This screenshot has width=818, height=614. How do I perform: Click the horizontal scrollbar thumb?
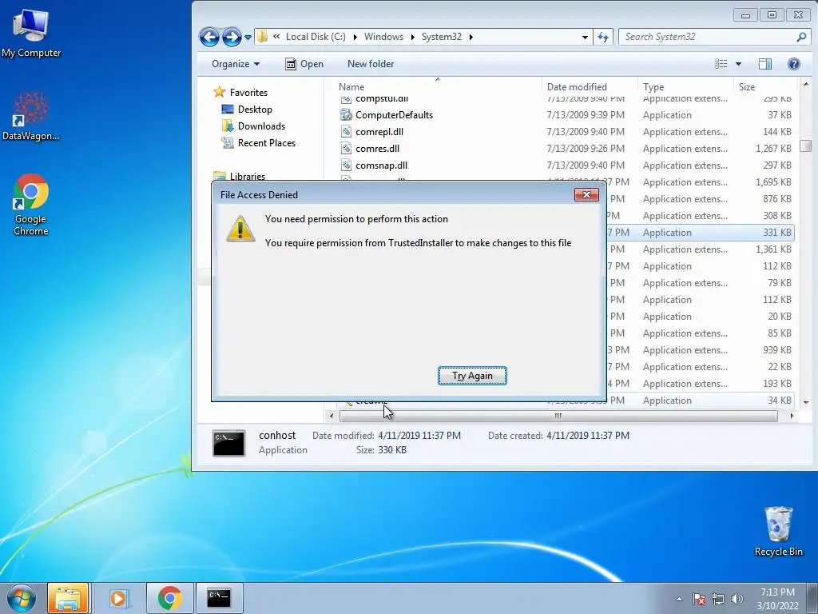558,416
